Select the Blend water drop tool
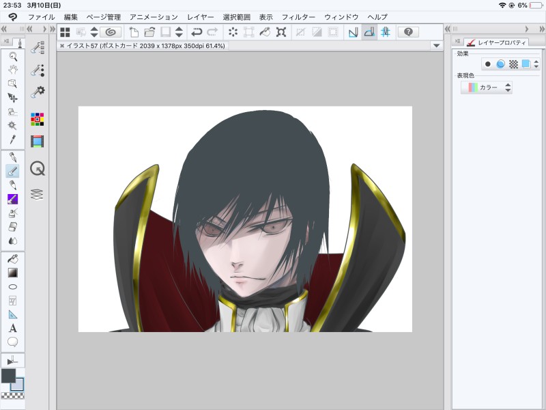The height and width of the screenshot is (410, 546). coord(13,241)
